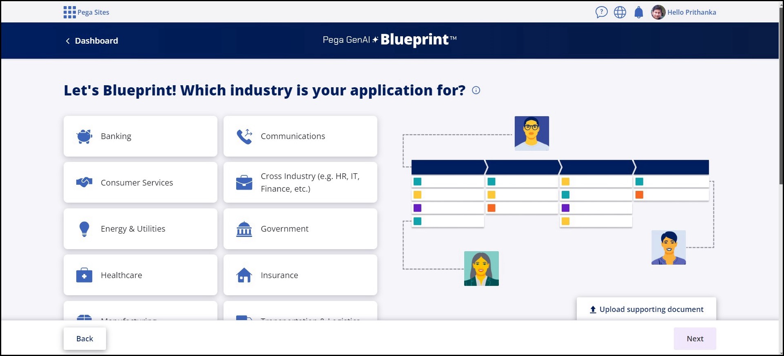Select the Consumer Services industry card

140,183
